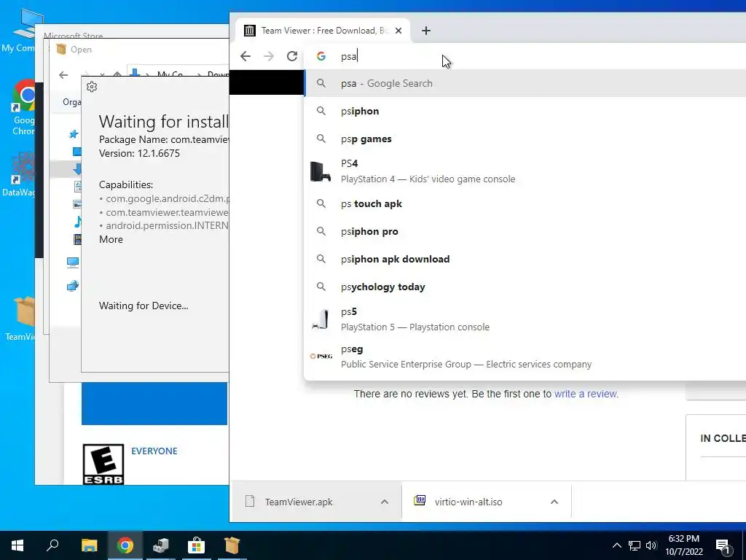Image resolution: width=746 pixels, height=560 pixels.
Task: Open Microsoft Store from the taskbar
Action: pyautogui.click(x=197, y=545)
